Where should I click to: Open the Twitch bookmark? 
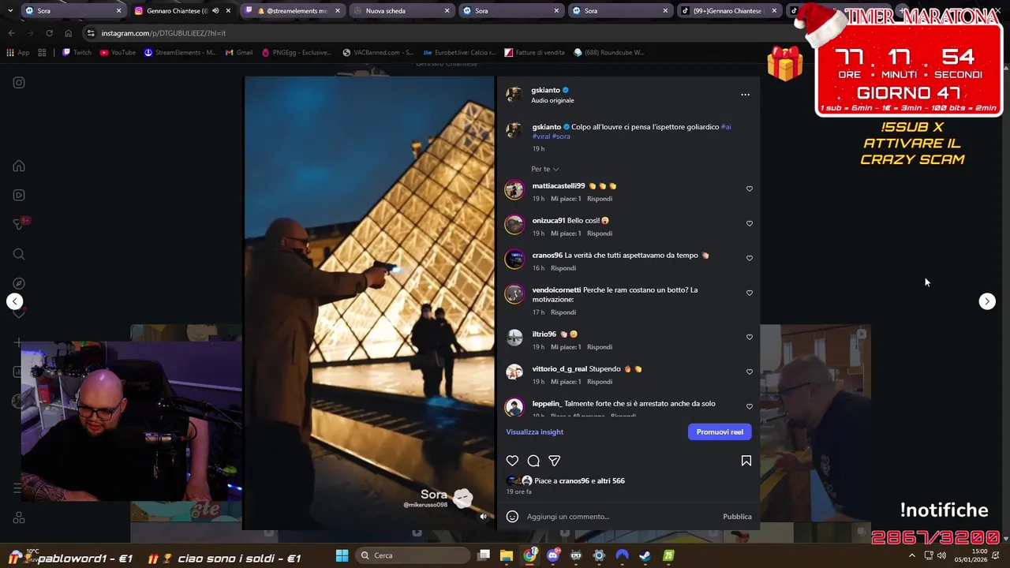point(77,53)
